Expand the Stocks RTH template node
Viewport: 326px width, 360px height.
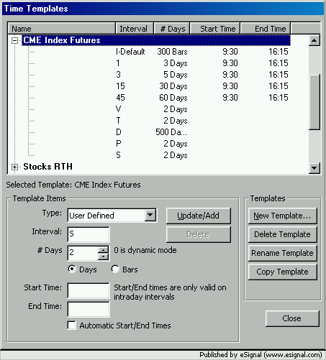[14, 167]
